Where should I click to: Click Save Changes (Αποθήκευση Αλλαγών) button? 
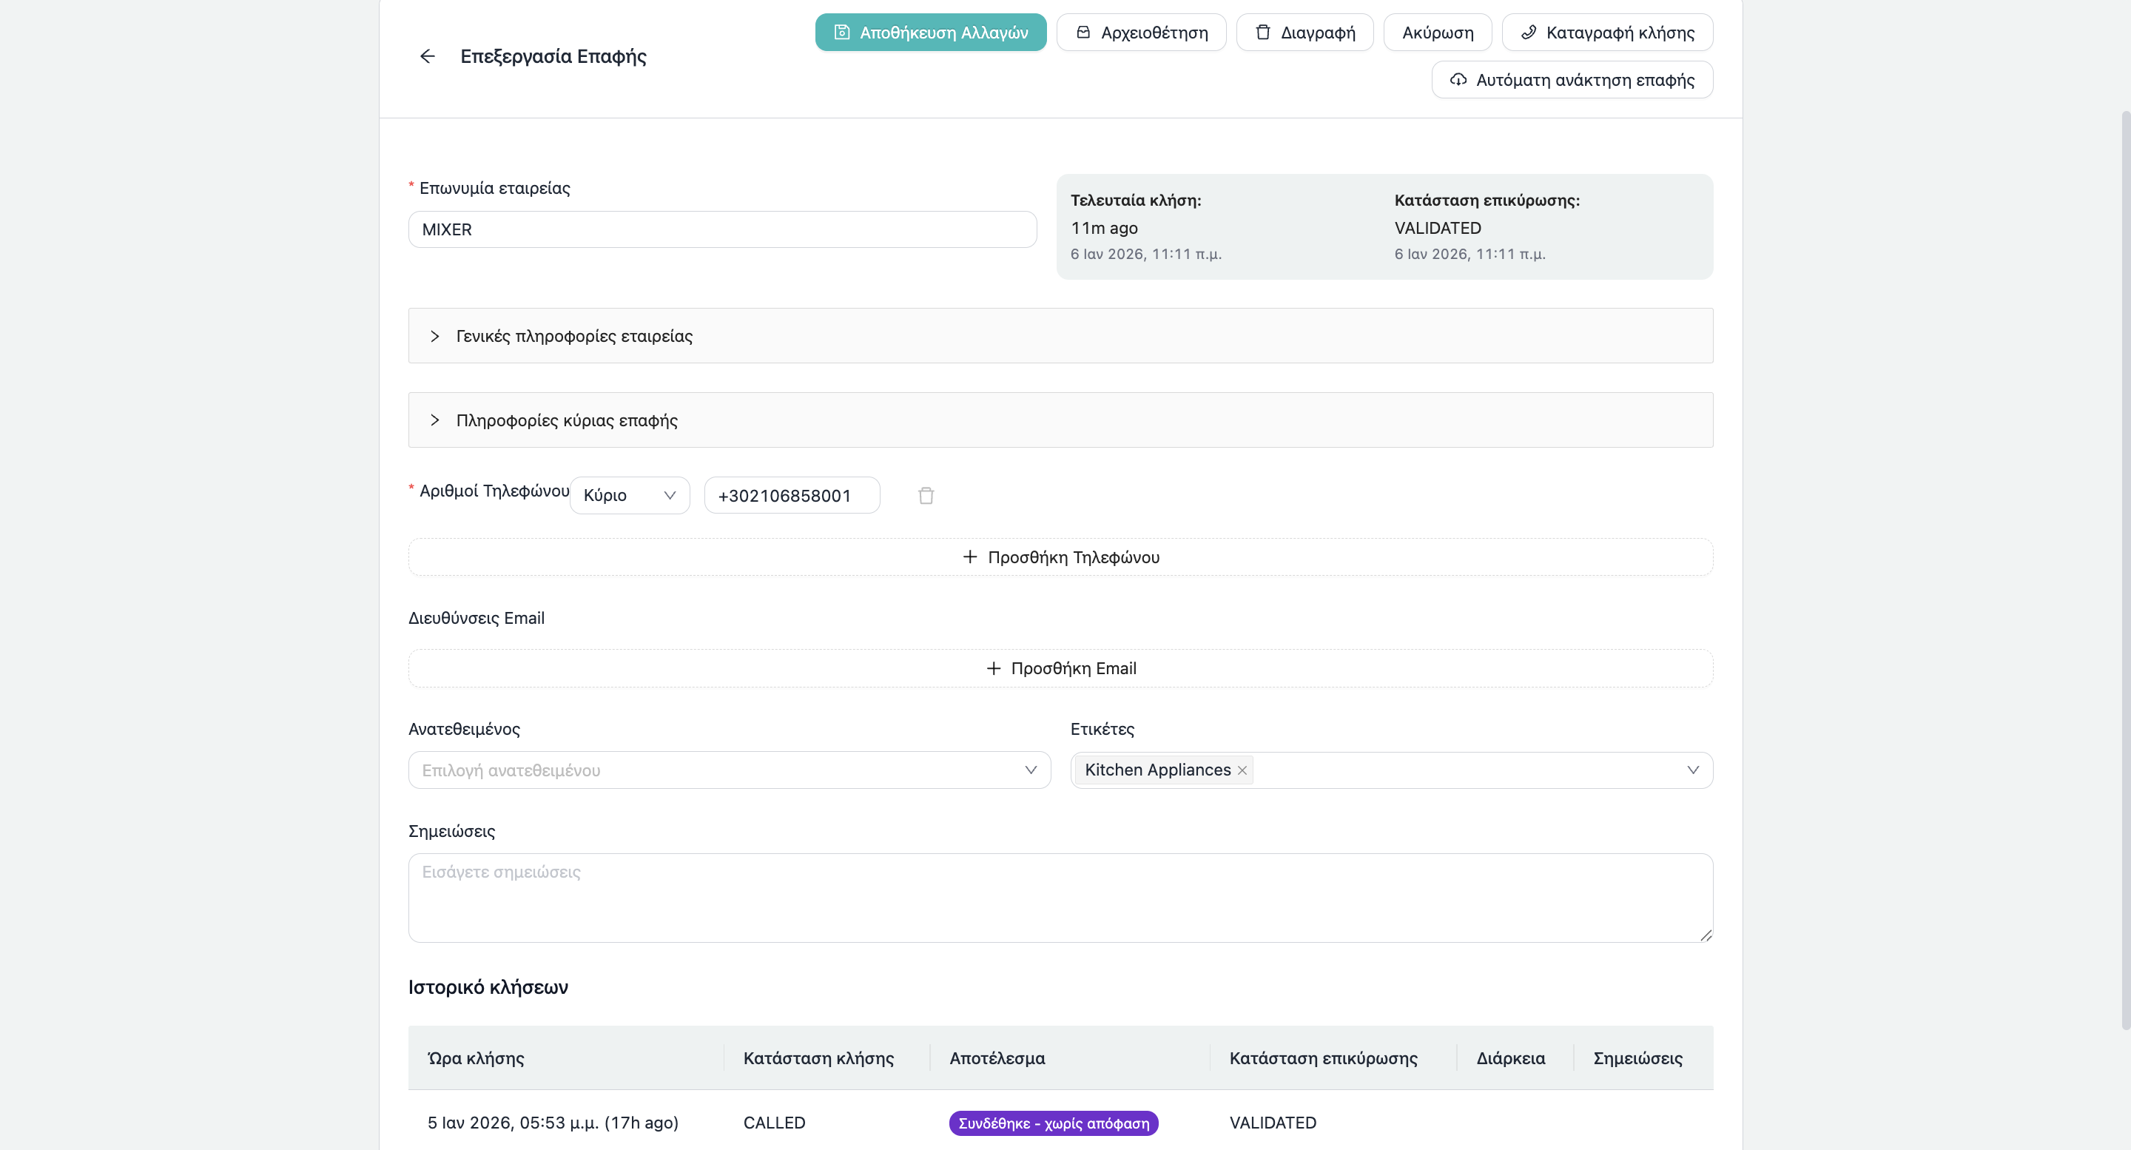click(930, 33)
